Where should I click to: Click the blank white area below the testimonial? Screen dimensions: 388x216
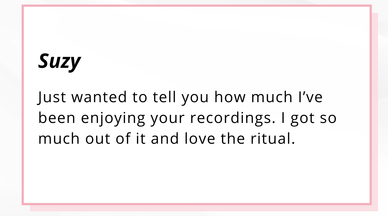[197, 174]
